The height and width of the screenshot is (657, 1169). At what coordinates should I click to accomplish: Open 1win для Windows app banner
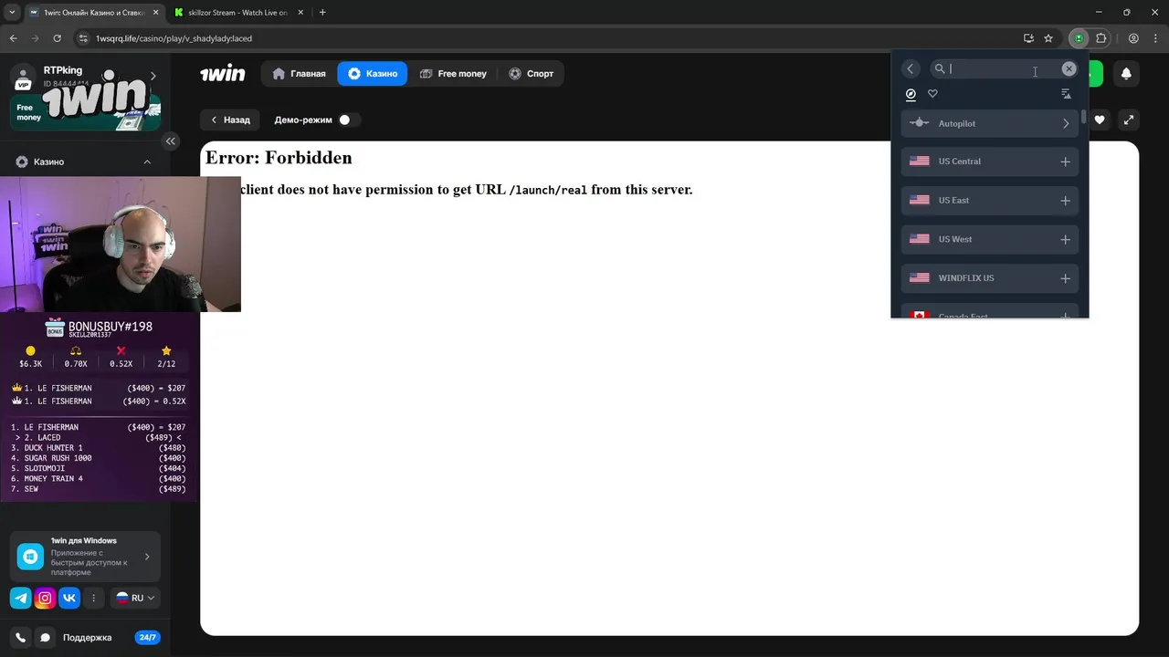pyautogui.click(x=86, y=557)
